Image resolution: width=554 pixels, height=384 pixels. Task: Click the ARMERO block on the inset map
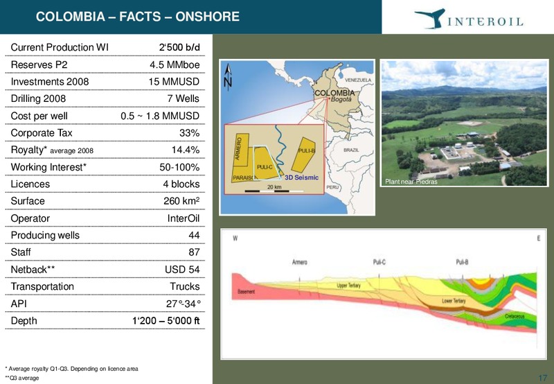pos(241,149)
